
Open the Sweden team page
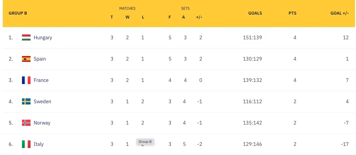click(x=42, y=102)
